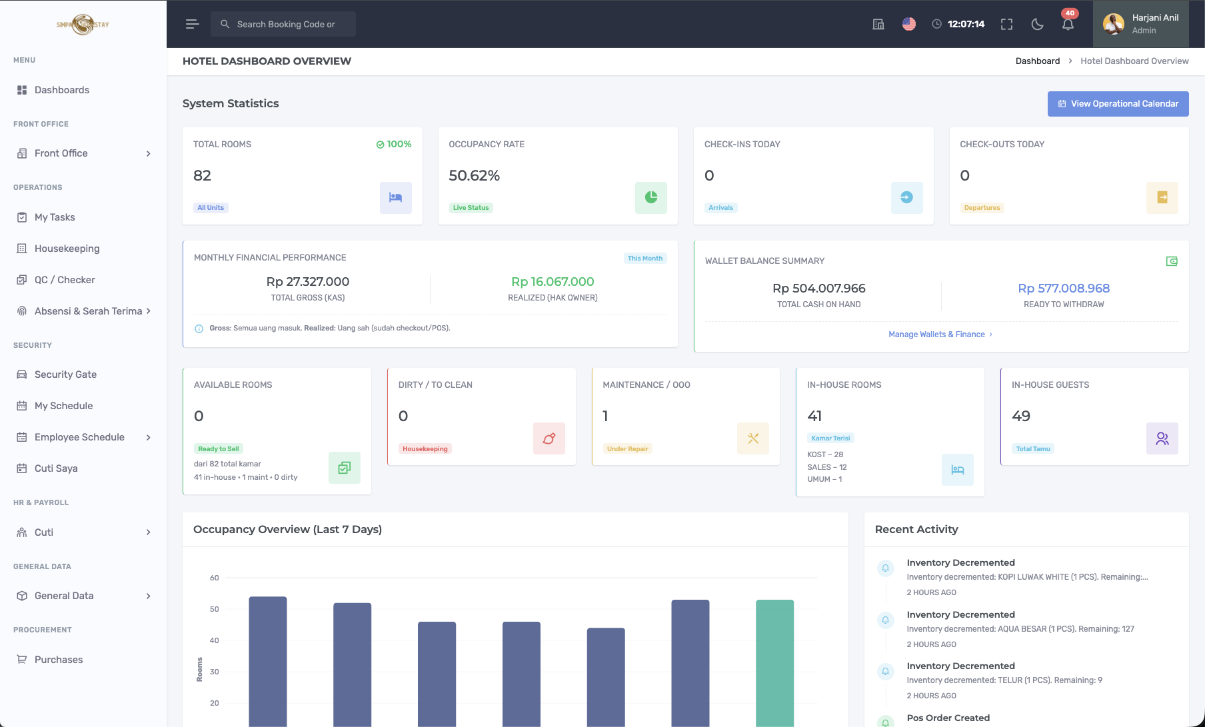Click the 50.62% occupancy rate value

click(475, 176)
